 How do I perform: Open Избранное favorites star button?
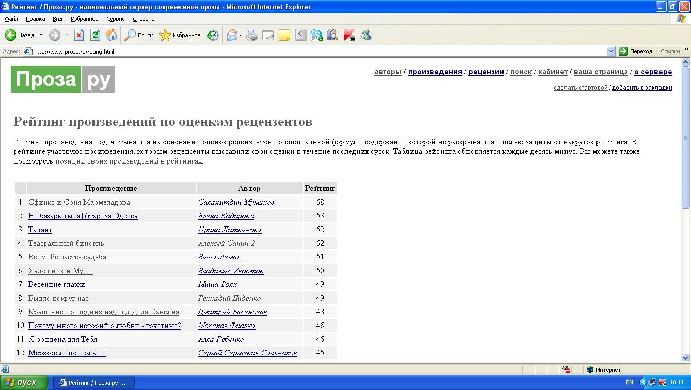click(x=180, y=35)
